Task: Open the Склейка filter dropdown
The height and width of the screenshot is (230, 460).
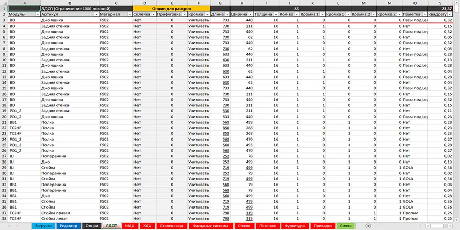Action: click(x=153, y=15)
